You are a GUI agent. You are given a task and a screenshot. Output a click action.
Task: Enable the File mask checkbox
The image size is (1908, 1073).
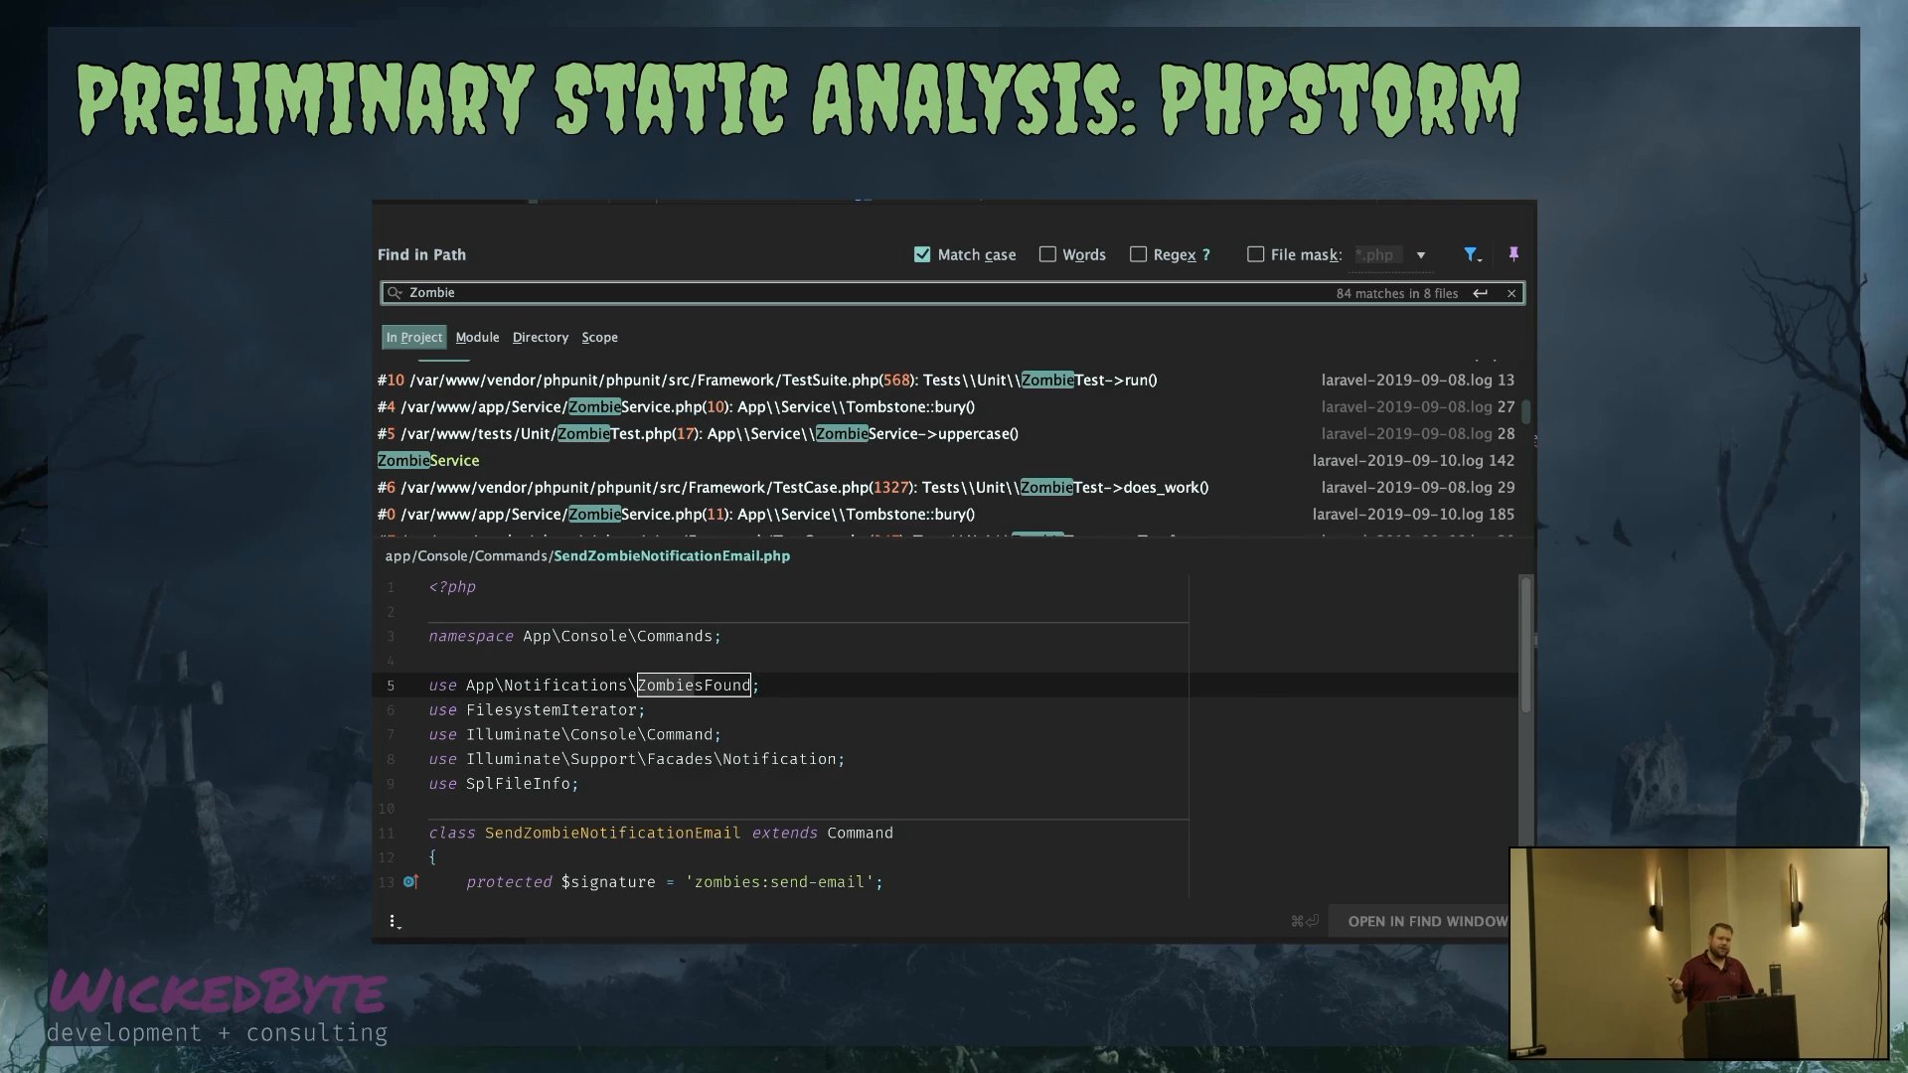(1256, 254)
